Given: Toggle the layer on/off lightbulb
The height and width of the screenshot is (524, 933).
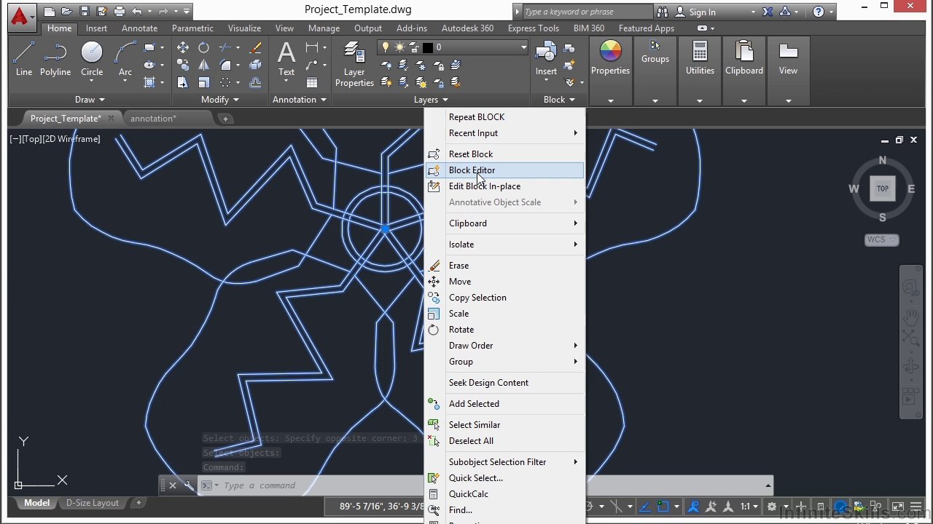Looking at the screenshot, I should (386, 47).
